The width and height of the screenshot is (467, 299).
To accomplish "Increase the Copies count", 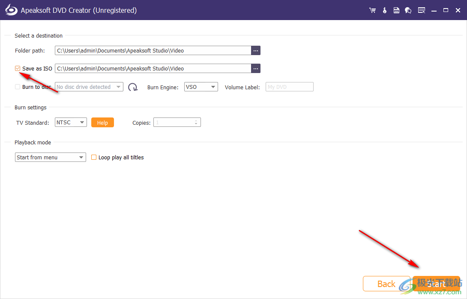I will pyautogui.click(x=196, y=120).
